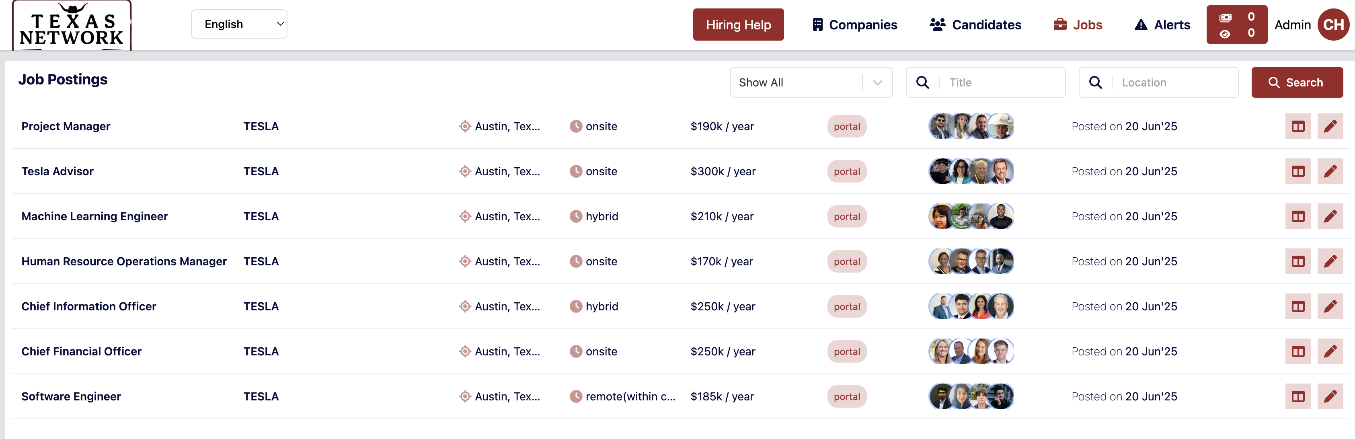This screenshot has height=439, width=1355.
Task: Click the Admin label
Action: (1292, 25)
